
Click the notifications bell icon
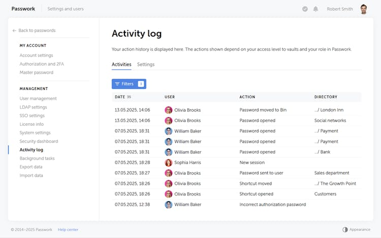315,9
